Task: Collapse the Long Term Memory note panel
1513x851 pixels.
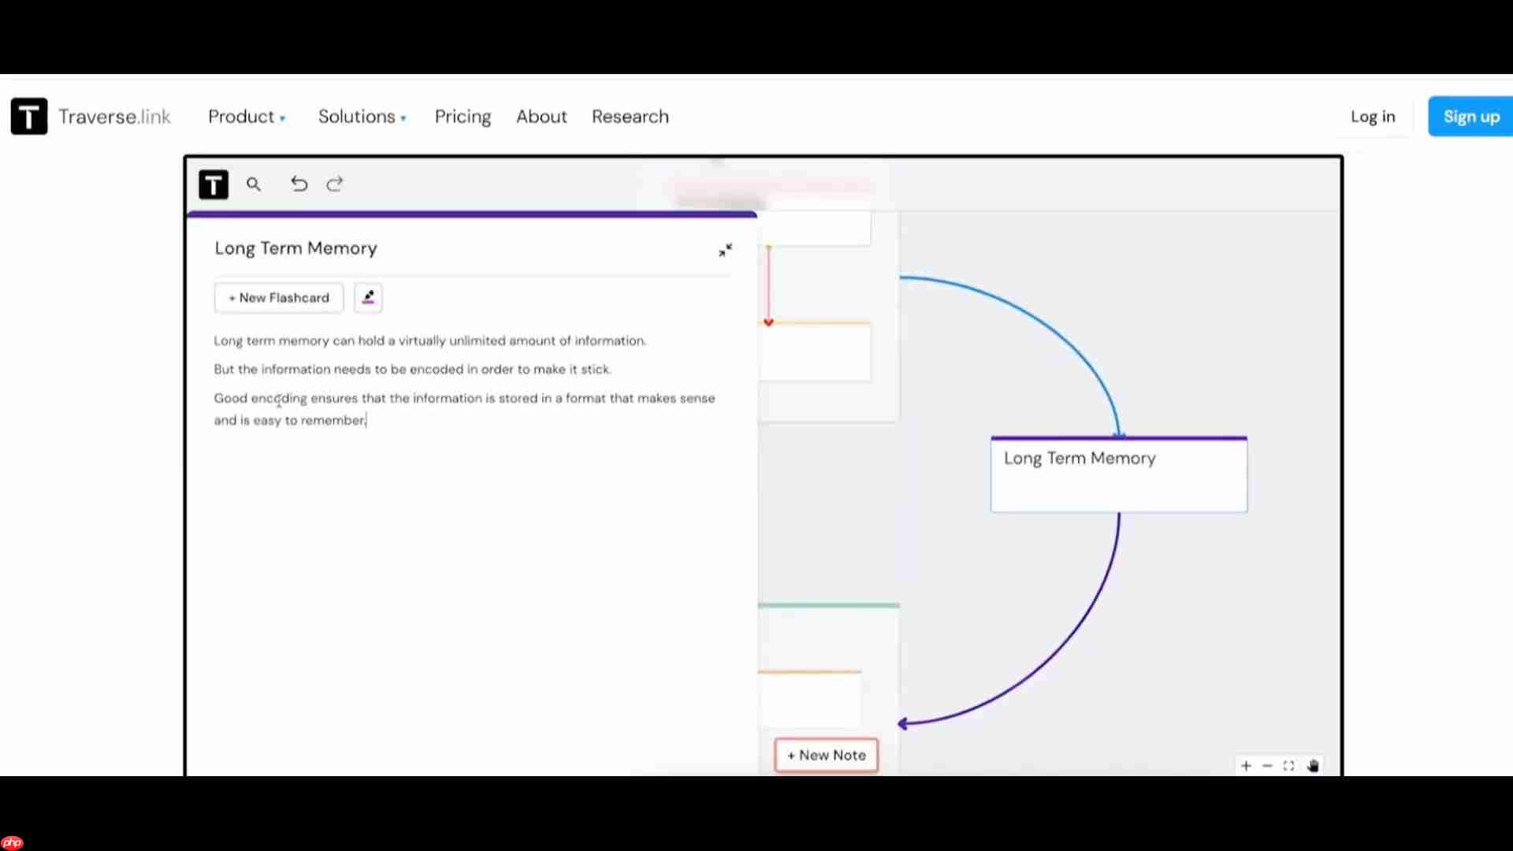Action: (x=725, y=250)
